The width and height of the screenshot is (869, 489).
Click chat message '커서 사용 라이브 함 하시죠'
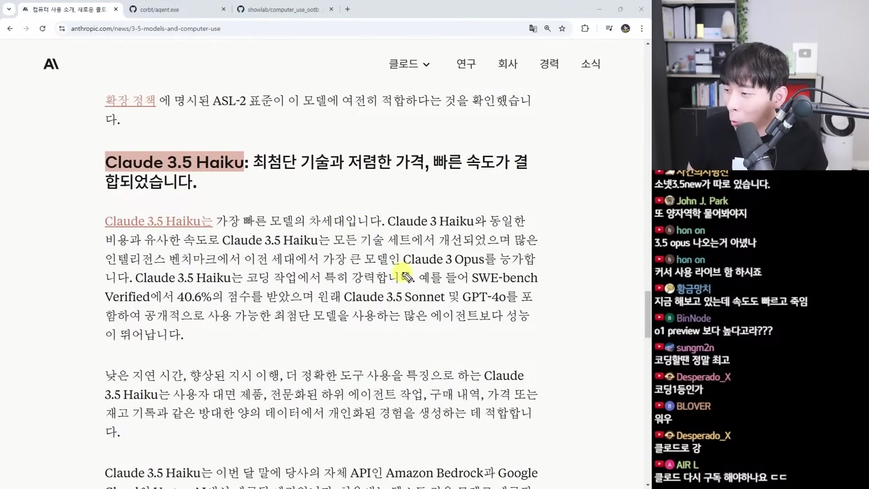pos(707,272)
